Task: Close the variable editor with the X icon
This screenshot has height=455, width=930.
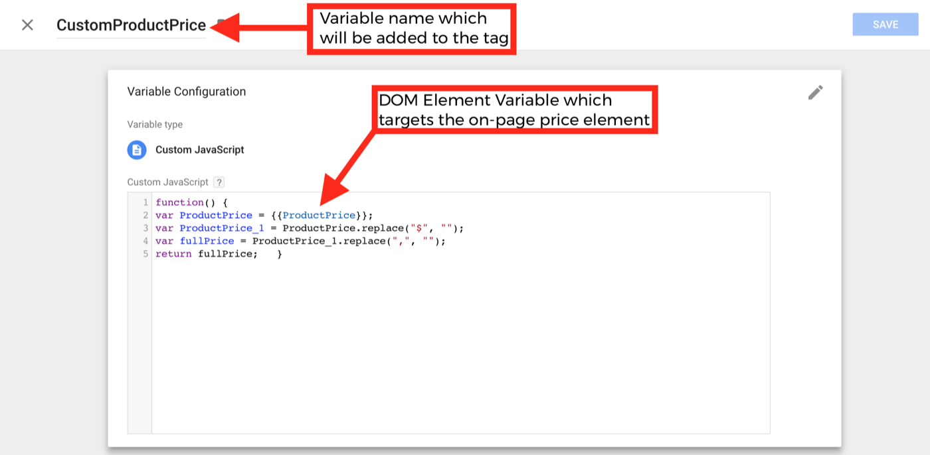Action: [27, 25]
